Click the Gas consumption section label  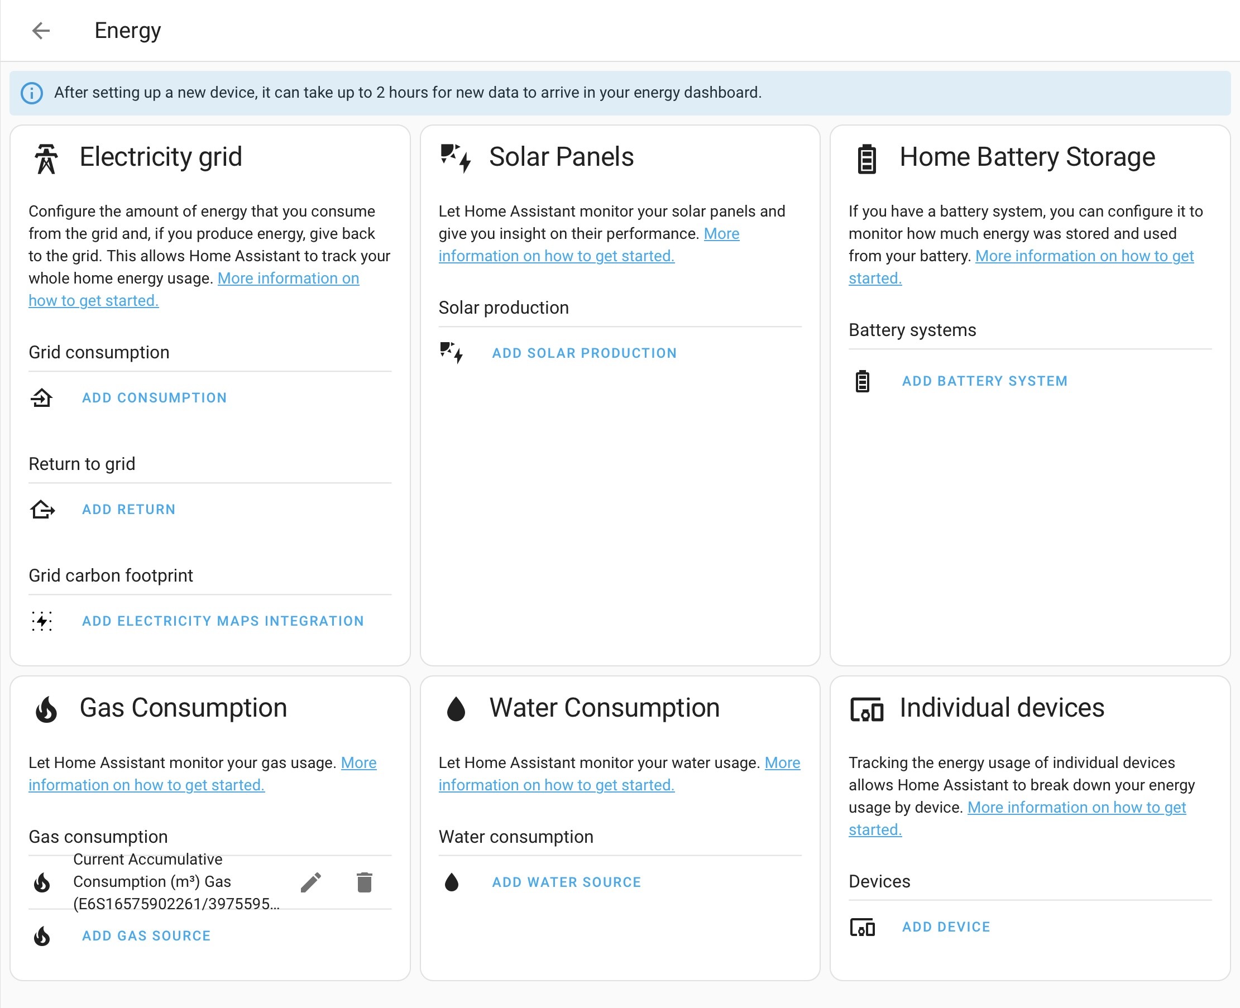pos(98,837)
